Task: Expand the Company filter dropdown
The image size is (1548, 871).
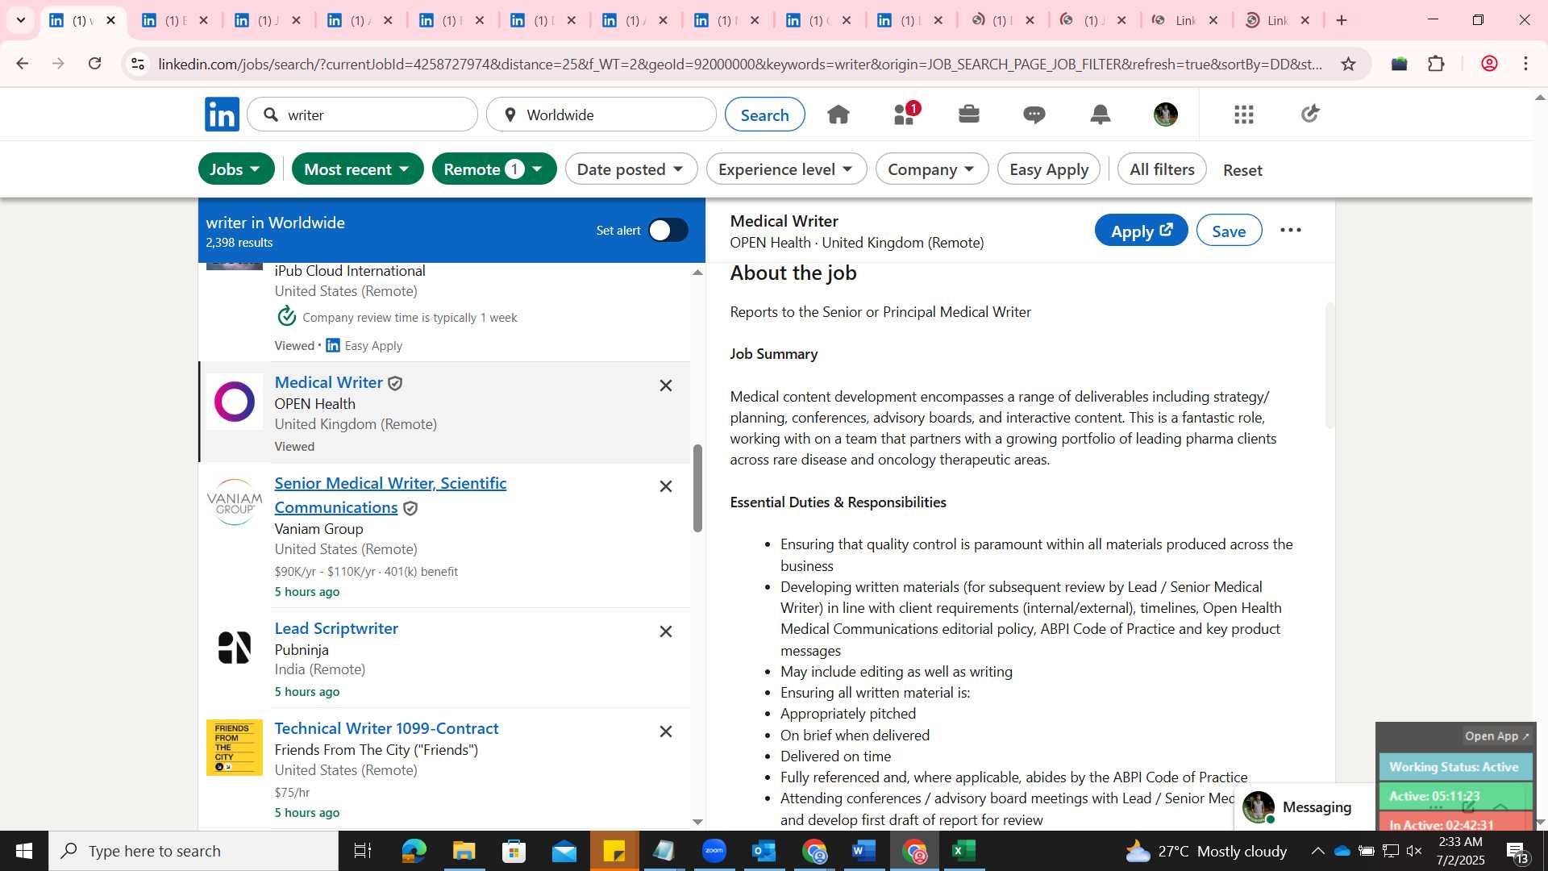Action: pos(932,169)
